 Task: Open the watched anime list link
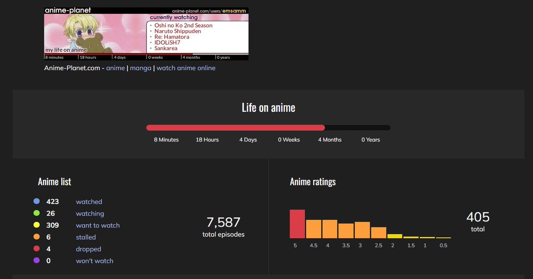(89, 202)
